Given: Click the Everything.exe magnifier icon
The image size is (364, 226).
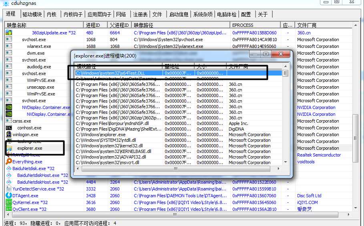Looking at the screenshot, I should 9,161.
